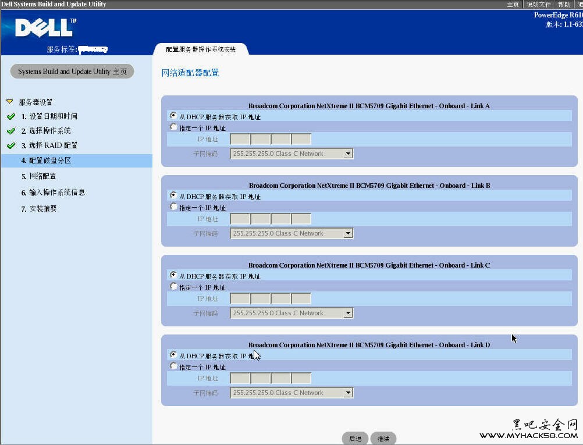This screenshot has height=445, width=583.
Task: Choose static IP option for Link B
Action: [x=173, y=207]
